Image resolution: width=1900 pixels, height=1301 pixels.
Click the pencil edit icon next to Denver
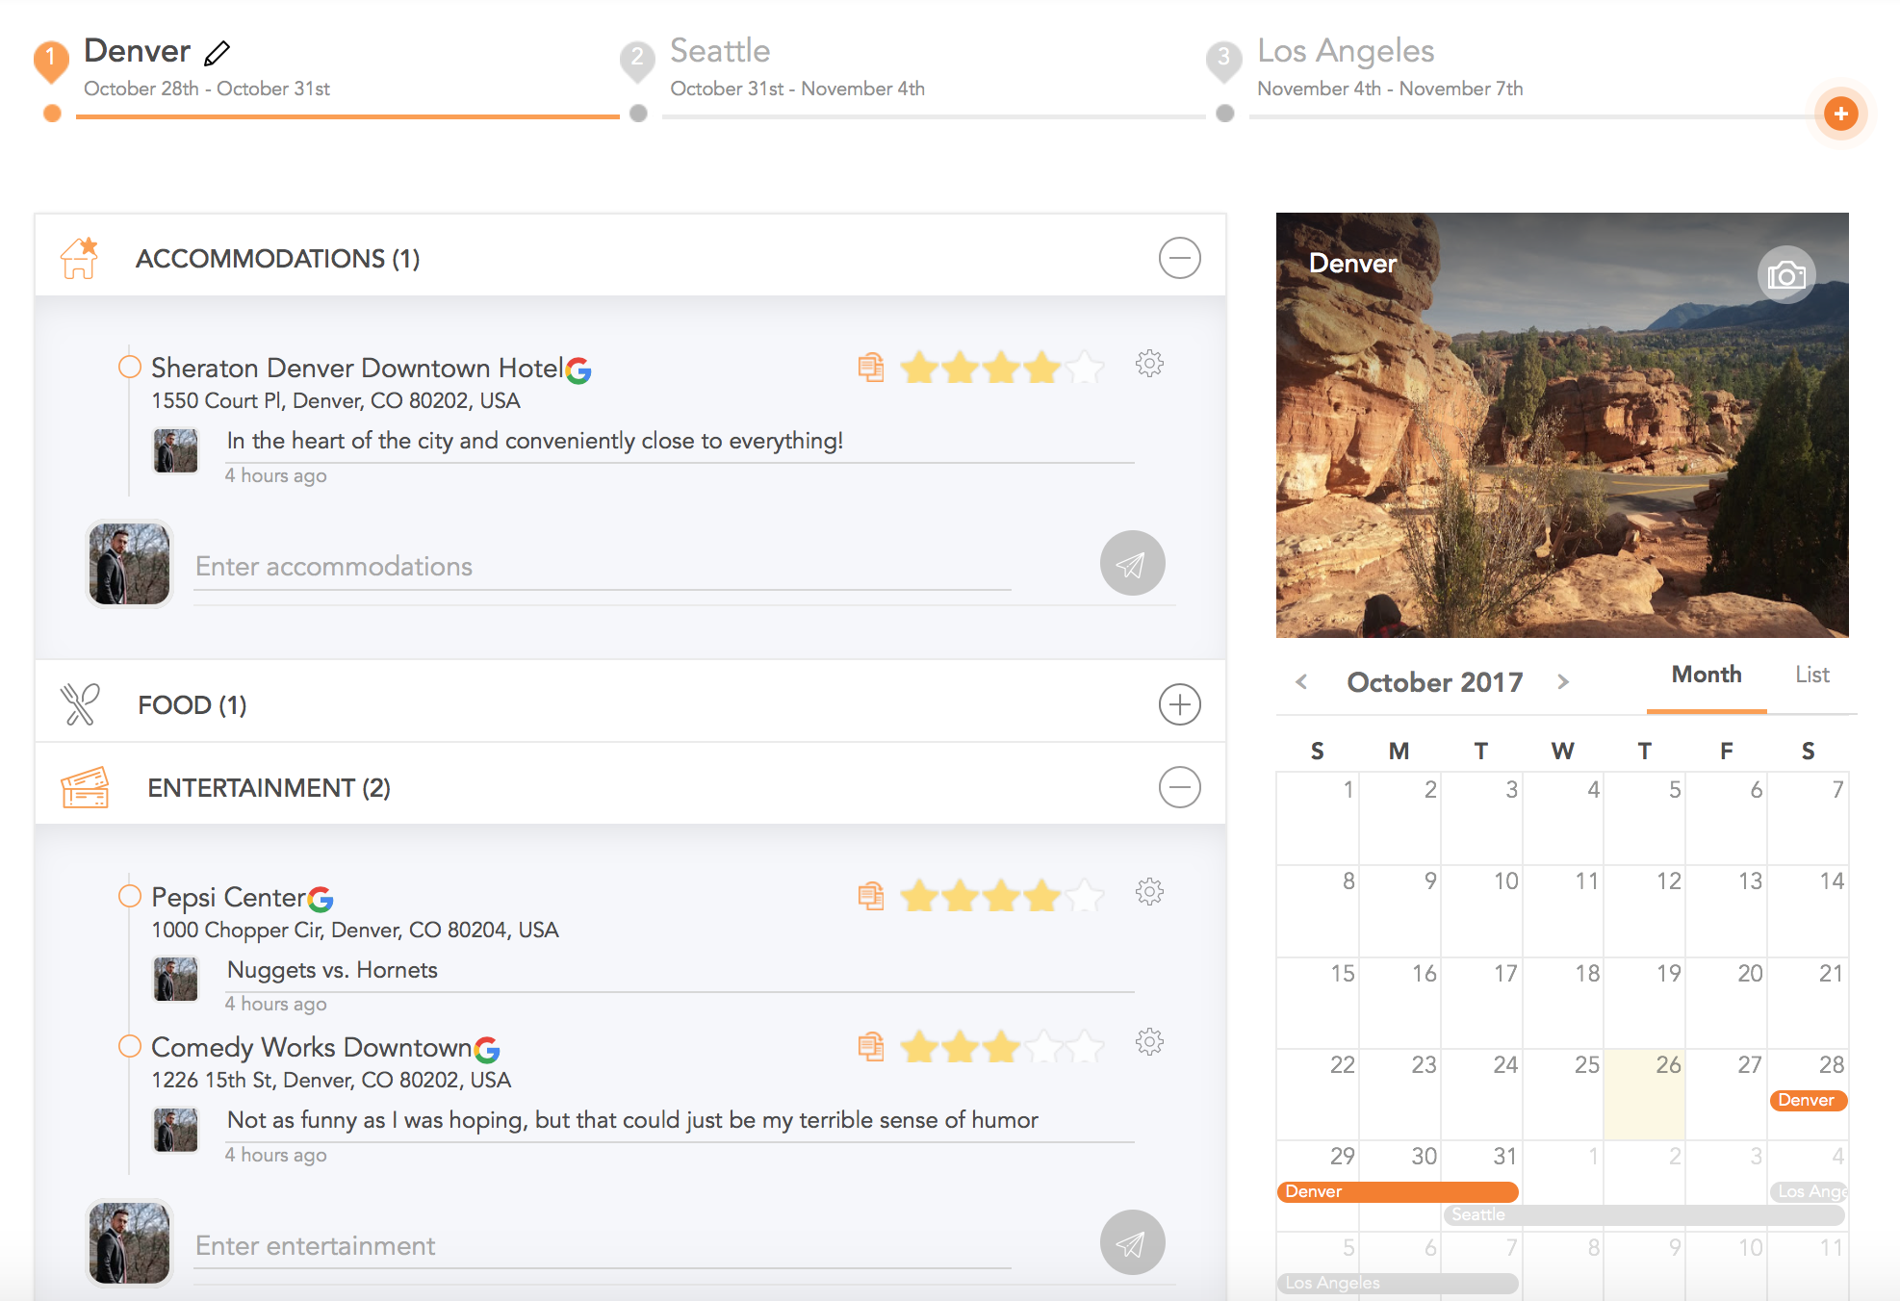click(218, 52)
